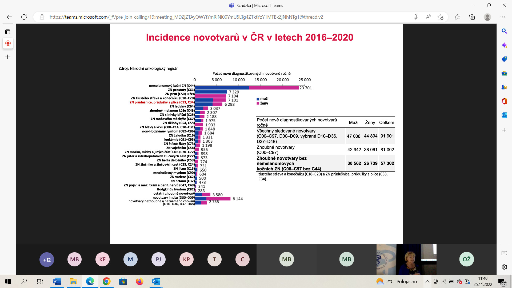Select participant avatar KP
This screenshot has height=288, width=512.
186,259
